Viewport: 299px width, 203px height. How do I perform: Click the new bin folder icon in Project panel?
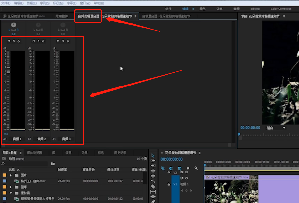coord(53,164)
